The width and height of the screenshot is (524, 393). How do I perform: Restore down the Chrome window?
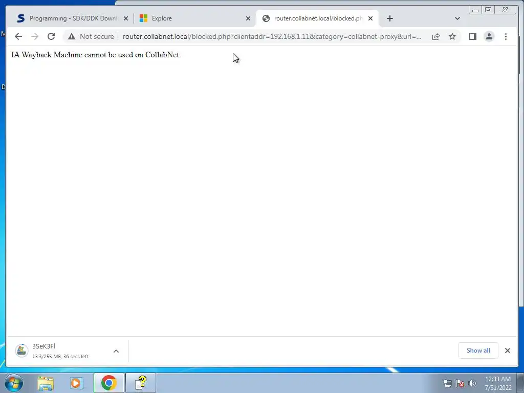488,10
